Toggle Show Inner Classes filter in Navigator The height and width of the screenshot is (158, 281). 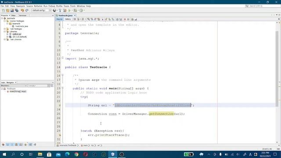(x=21, y=144)
